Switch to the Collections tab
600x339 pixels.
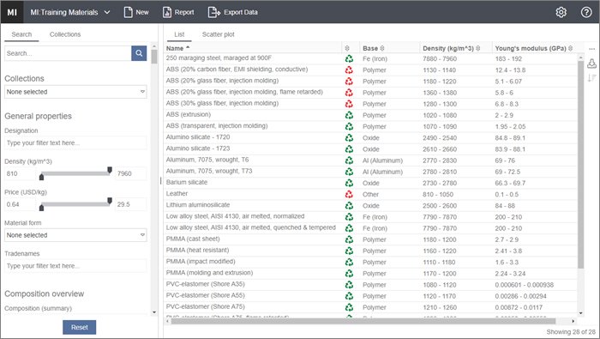pos(65,34)
